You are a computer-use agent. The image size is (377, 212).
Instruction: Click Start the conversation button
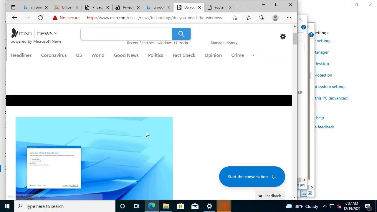click(x=252, y=177)
